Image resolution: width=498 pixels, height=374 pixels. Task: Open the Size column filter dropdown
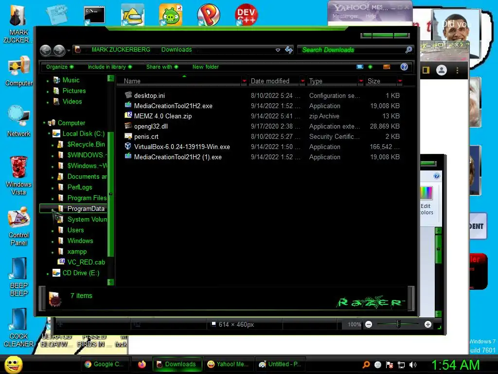pyautogui.click(x=400, y=81)
